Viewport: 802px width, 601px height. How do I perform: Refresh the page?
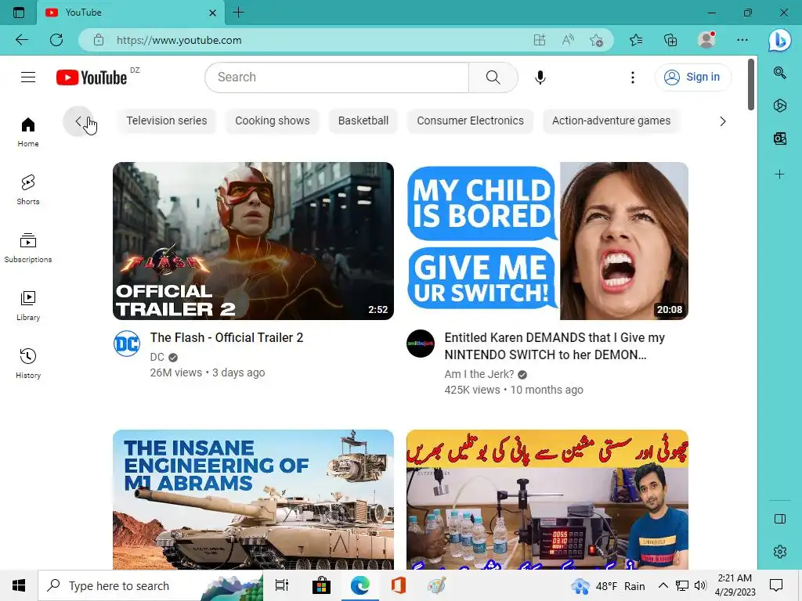pos(56,40)
